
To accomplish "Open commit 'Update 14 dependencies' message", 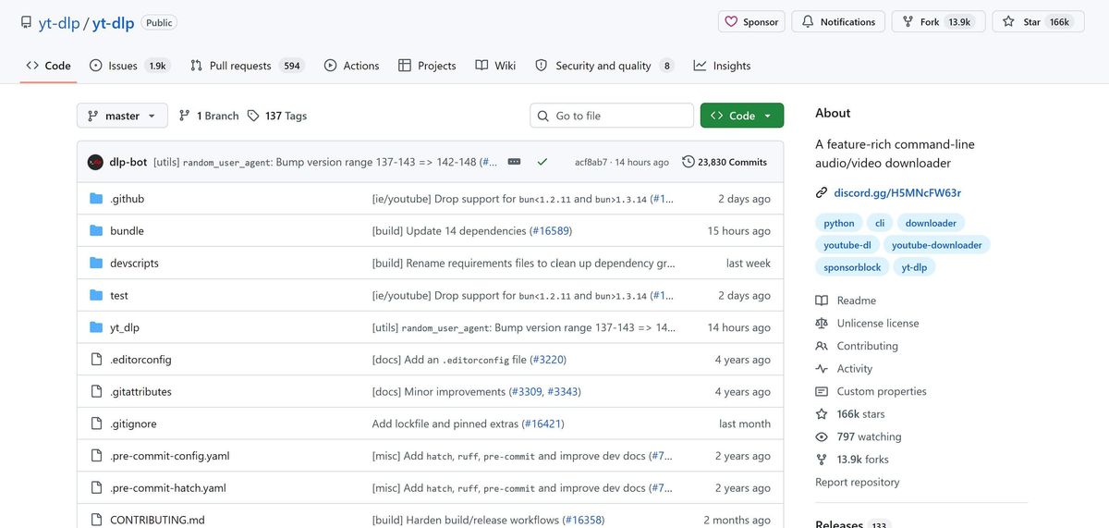I will 449,231.
